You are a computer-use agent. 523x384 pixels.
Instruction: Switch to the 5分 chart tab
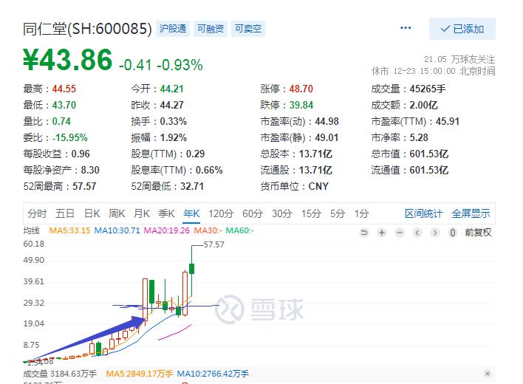pos(338,213)
